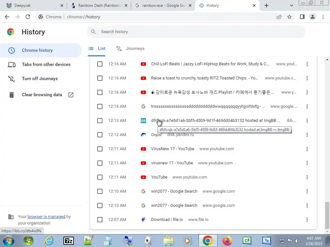330x247 pixels.
Task: Click the volume speaker tray icon
Action: 297,241
